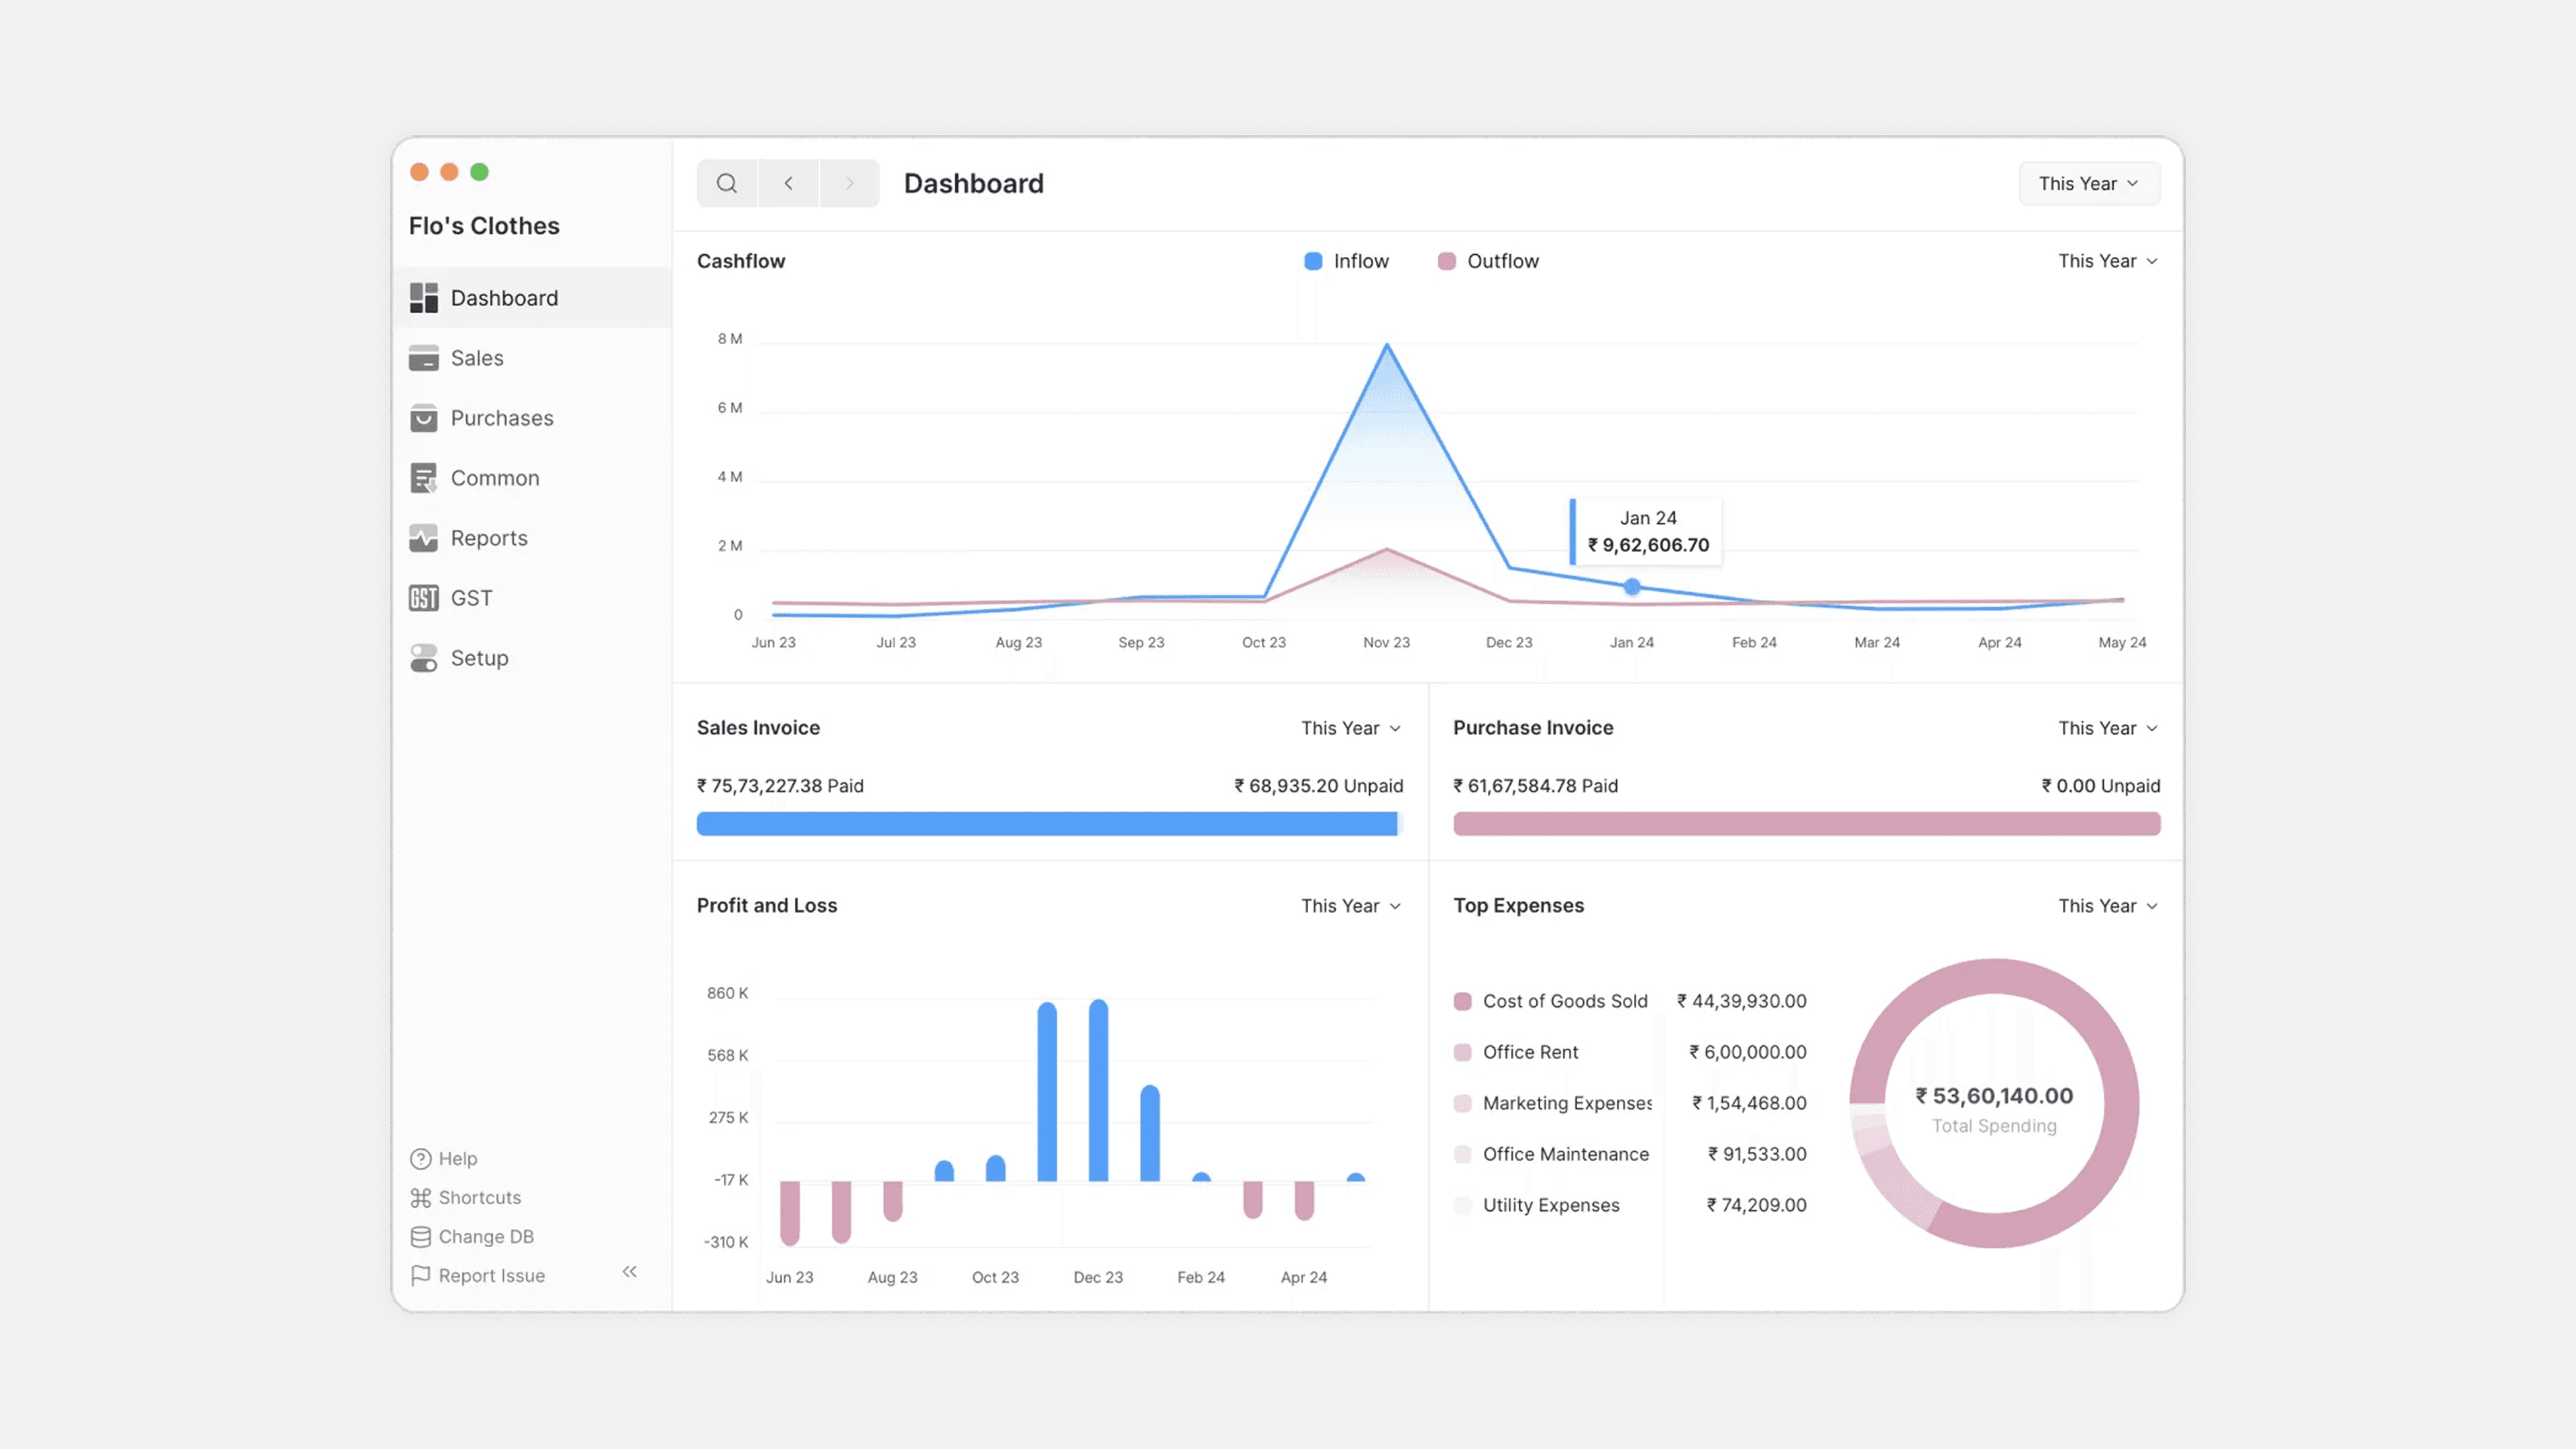Click the Setup toggle icon
The width and height of the screenshot is (2576, 1449).
pos(424,658)
